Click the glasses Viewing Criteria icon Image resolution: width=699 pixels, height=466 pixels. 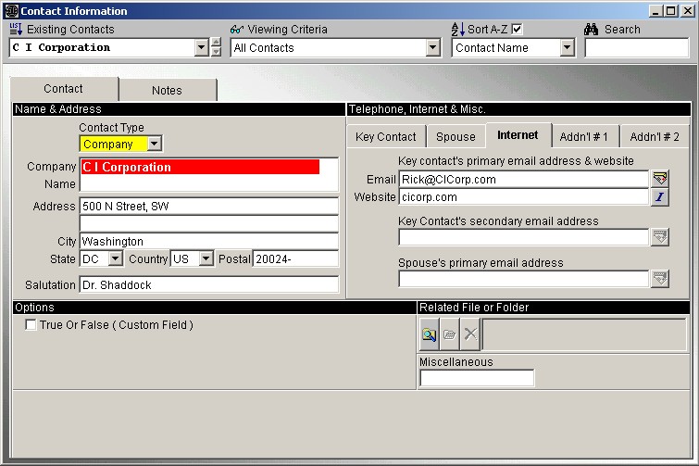pyautogui.click(x=237, y=30)
